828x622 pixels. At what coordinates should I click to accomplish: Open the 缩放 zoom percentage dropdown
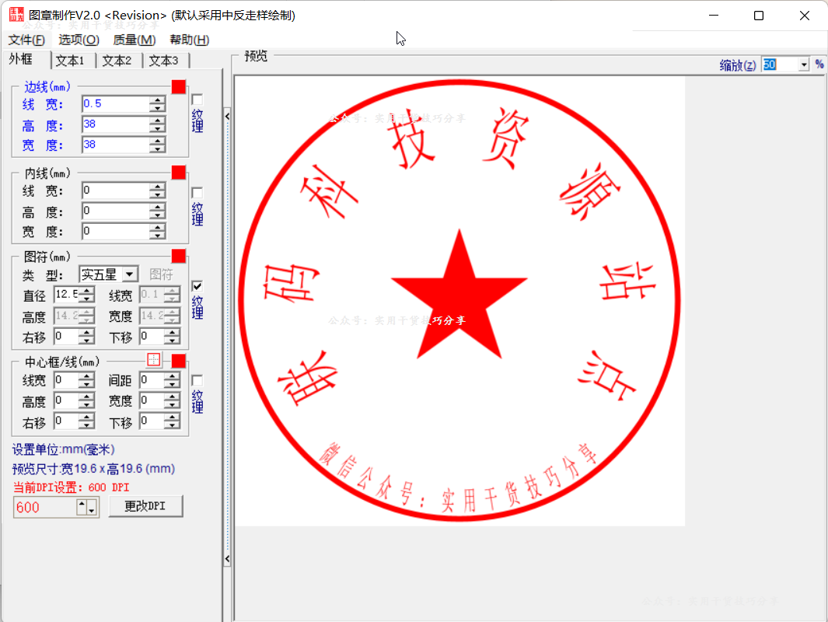[803, 65]
